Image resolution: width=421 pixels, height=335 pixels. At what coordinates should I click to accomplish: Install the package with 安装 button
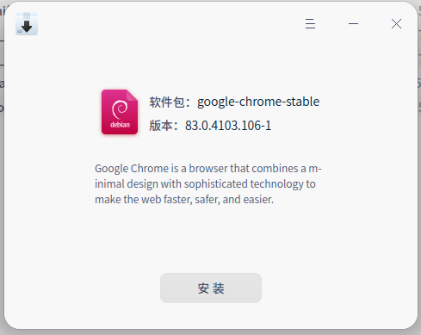pos(211,288)
